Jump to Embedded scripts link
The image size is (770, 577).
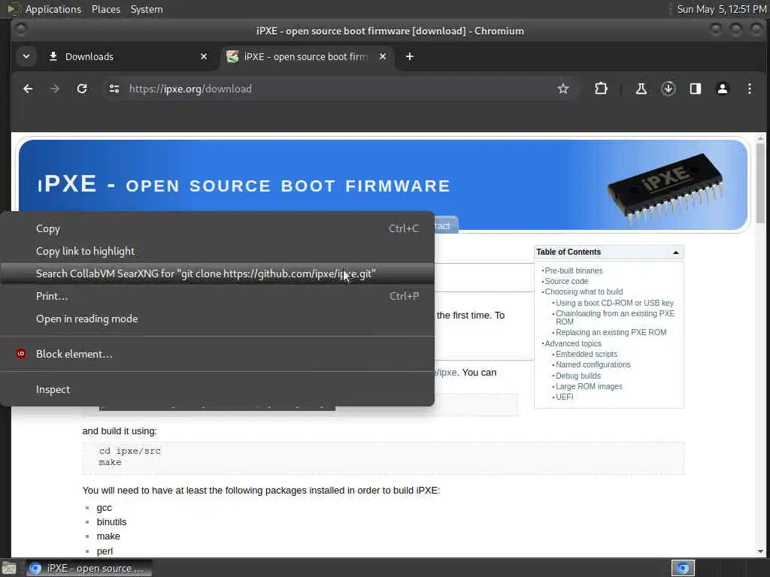(587, 355)
